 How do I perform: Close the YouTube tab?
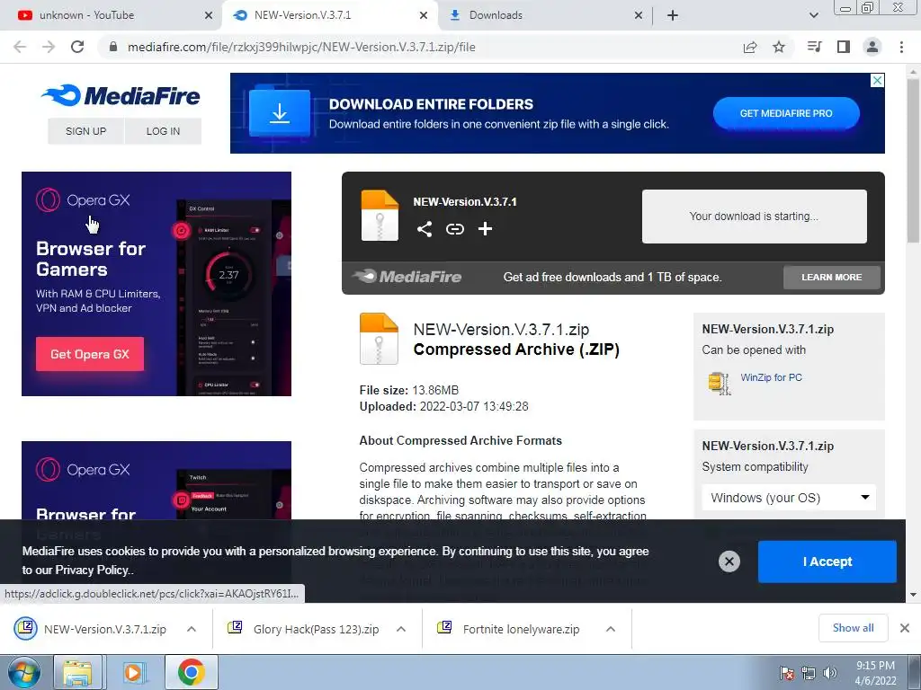point(209,15)
